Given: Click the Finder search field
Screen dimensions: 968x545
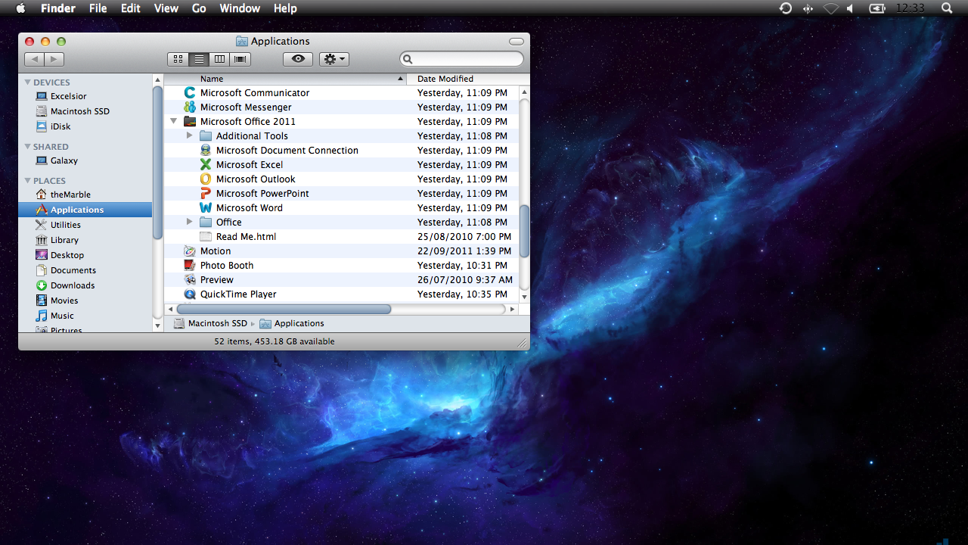Looking at the screenshot, I should pos(461,59).
